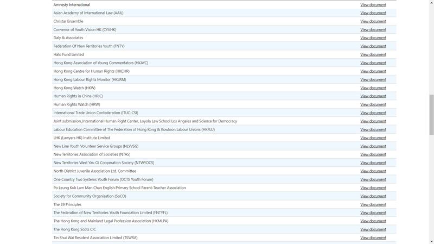View The 29 Principles document
The width and height of the screenshot is (434, 244).
point(373,204)
